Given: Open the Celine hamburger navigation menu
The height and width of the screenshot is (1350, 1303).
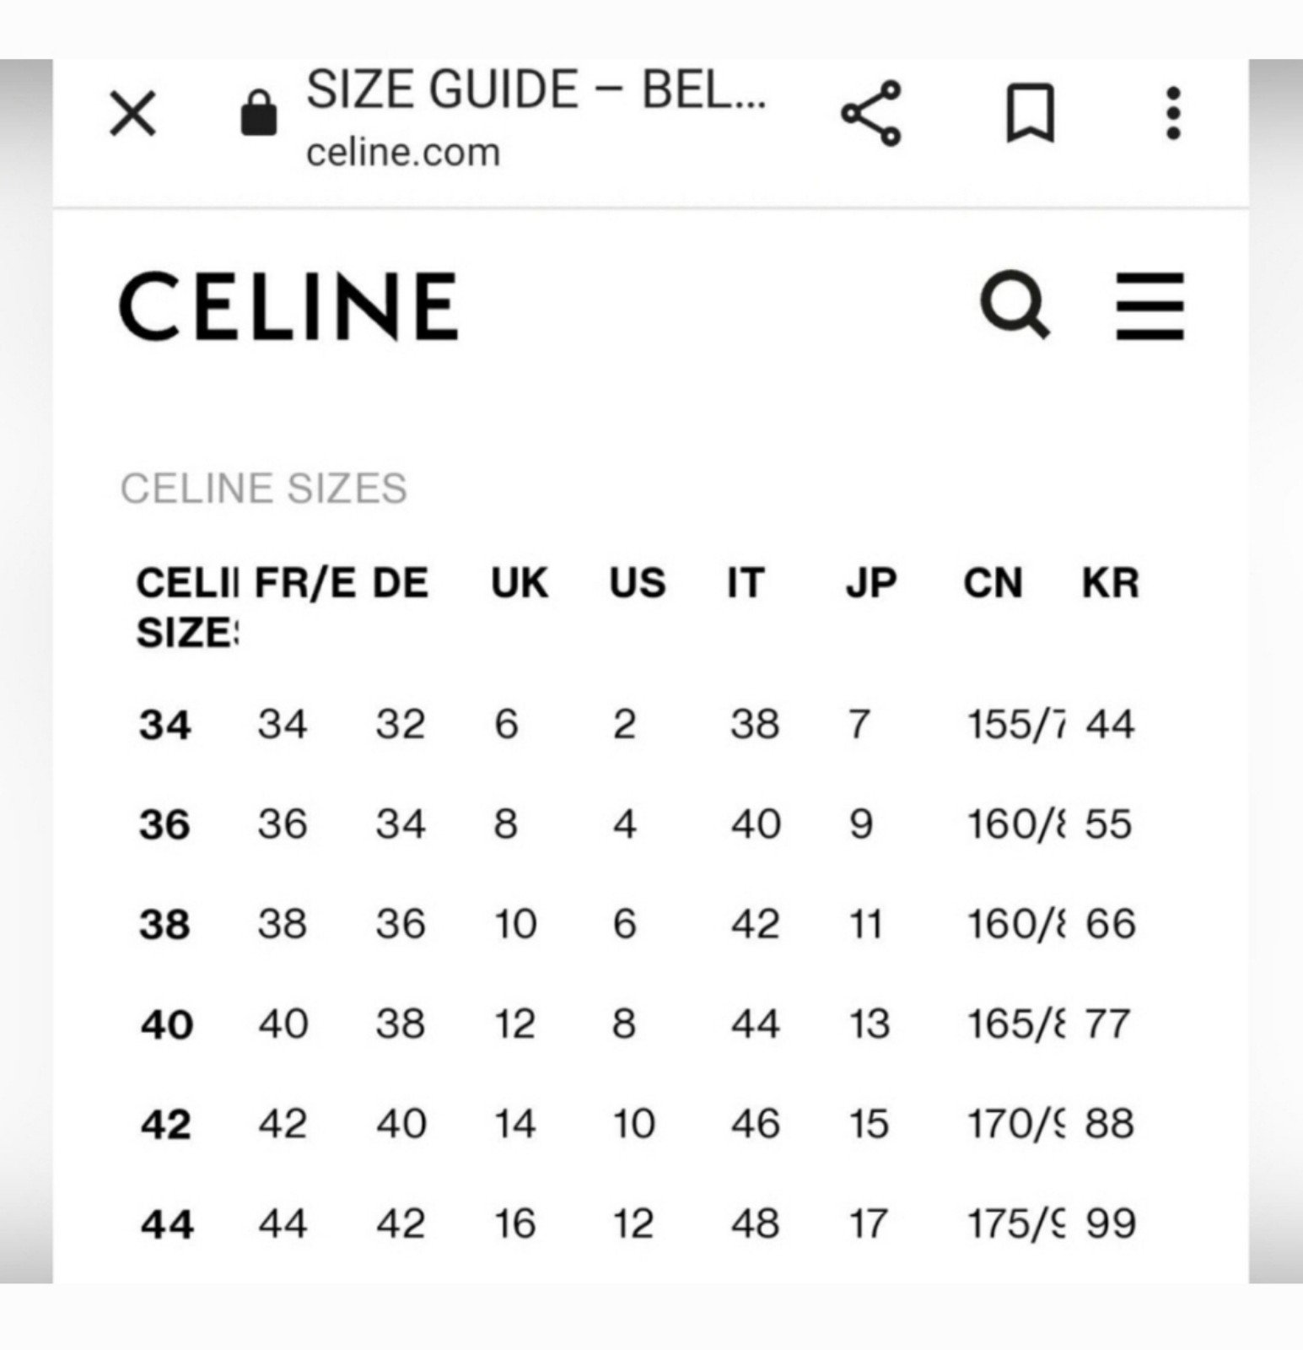Looking at the screenshot, I should click(x=1150, y=305).
